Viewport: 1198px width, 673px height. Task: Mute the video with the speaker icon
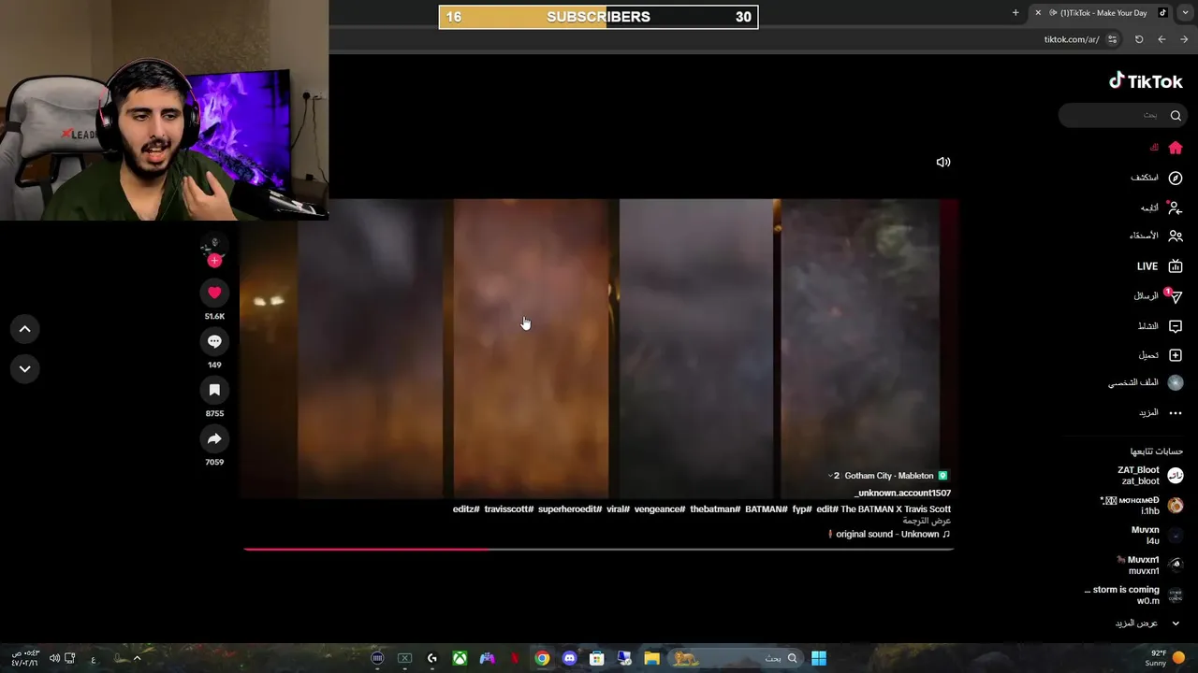(943, 162)
